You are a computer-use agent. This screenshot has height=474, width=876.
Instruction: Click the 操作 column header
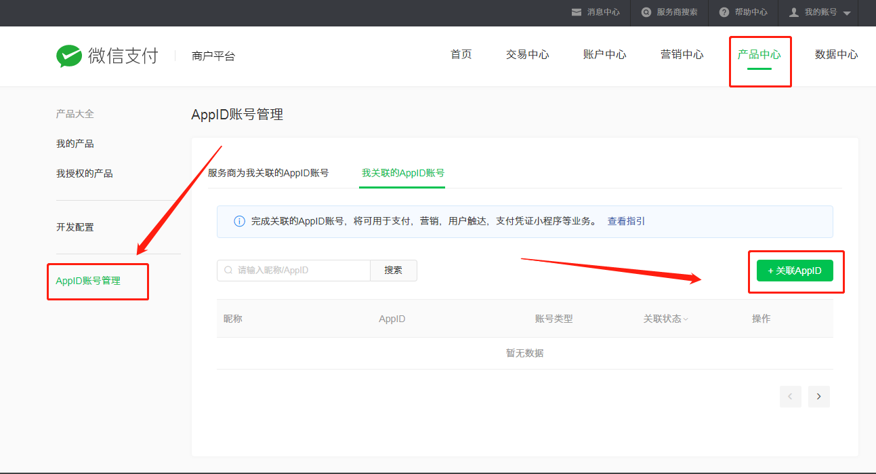click(x=762, y=319)
